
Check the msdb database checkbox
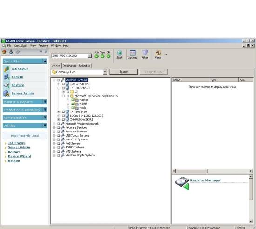point(73,108)
